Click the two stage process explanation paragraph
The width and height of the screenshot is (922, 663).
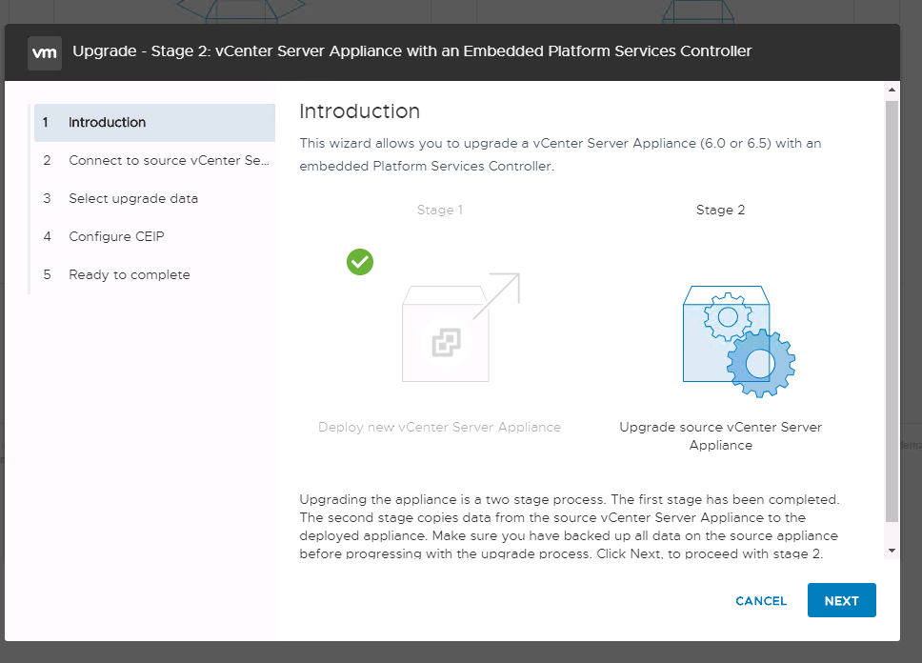[x=570, y=527]
